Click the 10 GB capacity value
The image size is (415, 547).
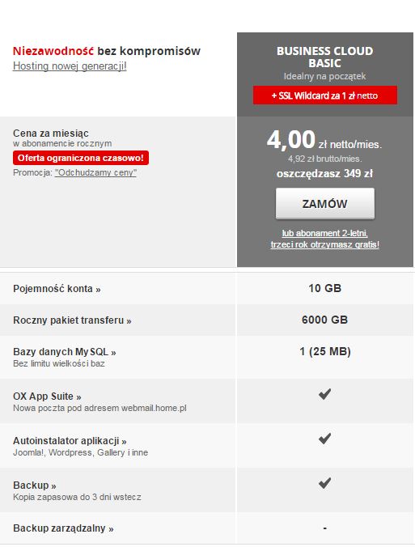pos(324,288)
